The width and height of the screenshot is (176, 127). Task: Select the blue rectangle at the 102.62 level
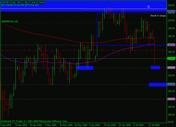click(158, 85)
